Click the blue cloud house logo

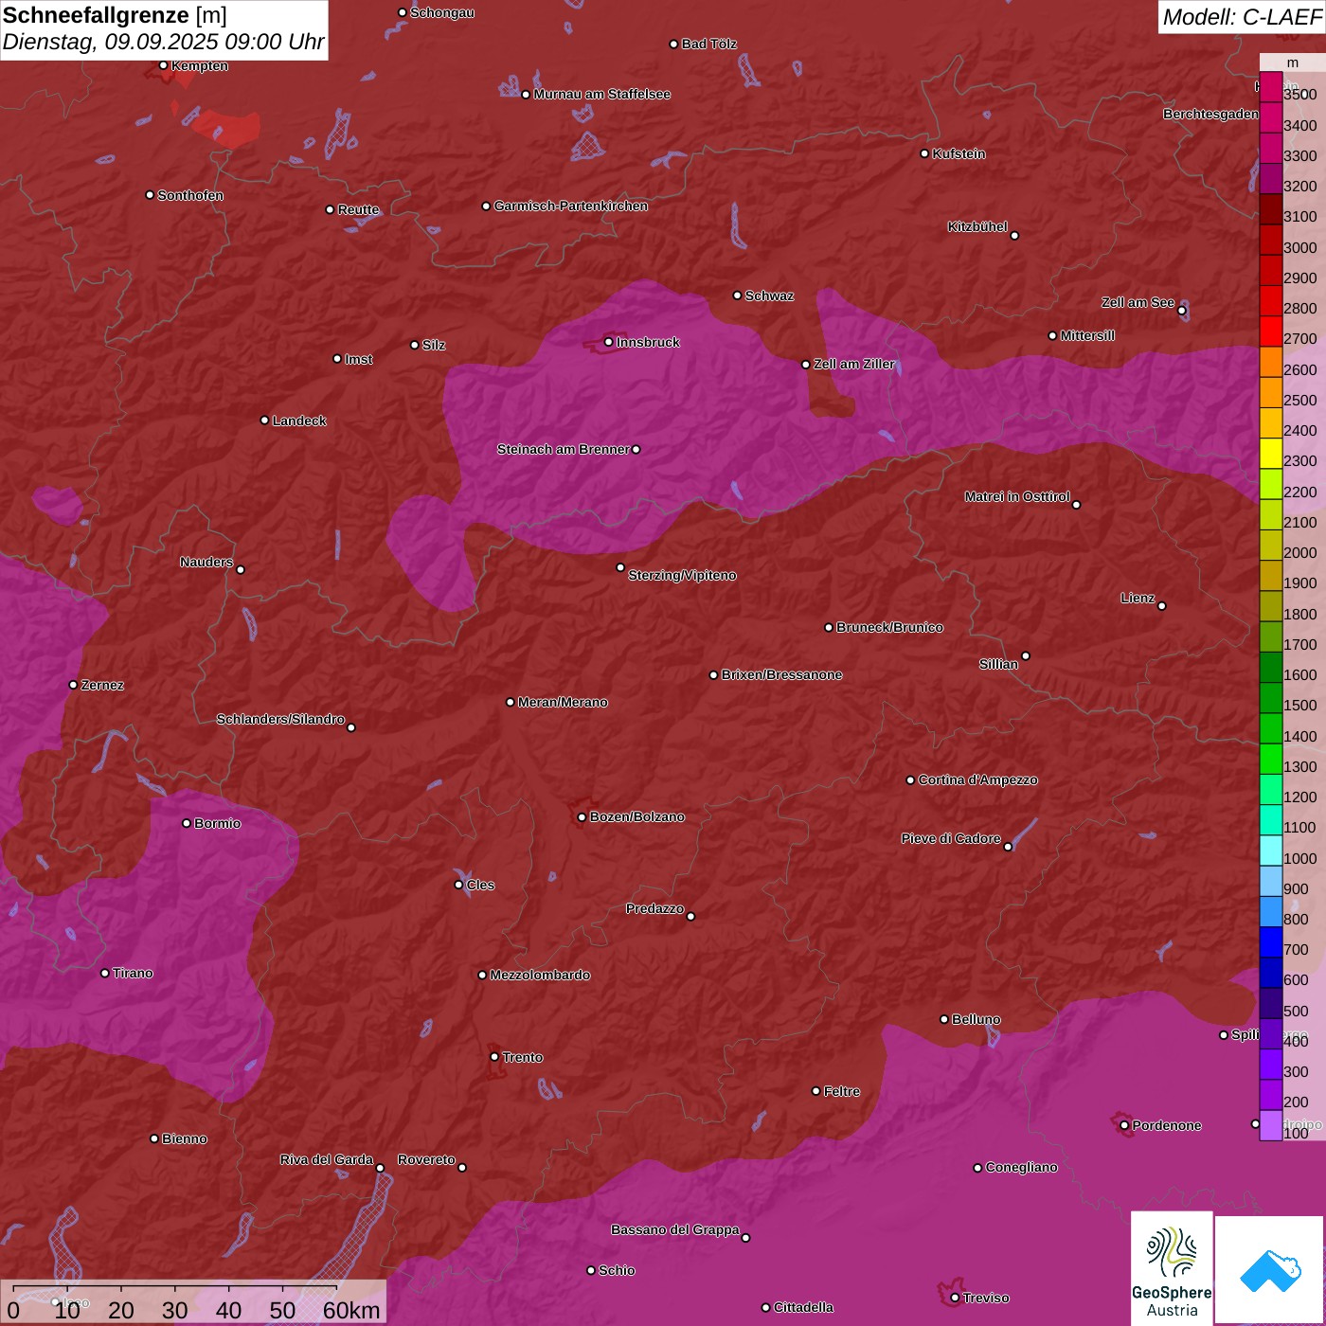[1270, 1270]
